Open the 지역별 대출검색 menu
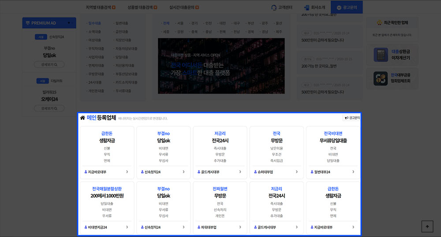This screenshot has height=237, width=441. coord(101,7)
